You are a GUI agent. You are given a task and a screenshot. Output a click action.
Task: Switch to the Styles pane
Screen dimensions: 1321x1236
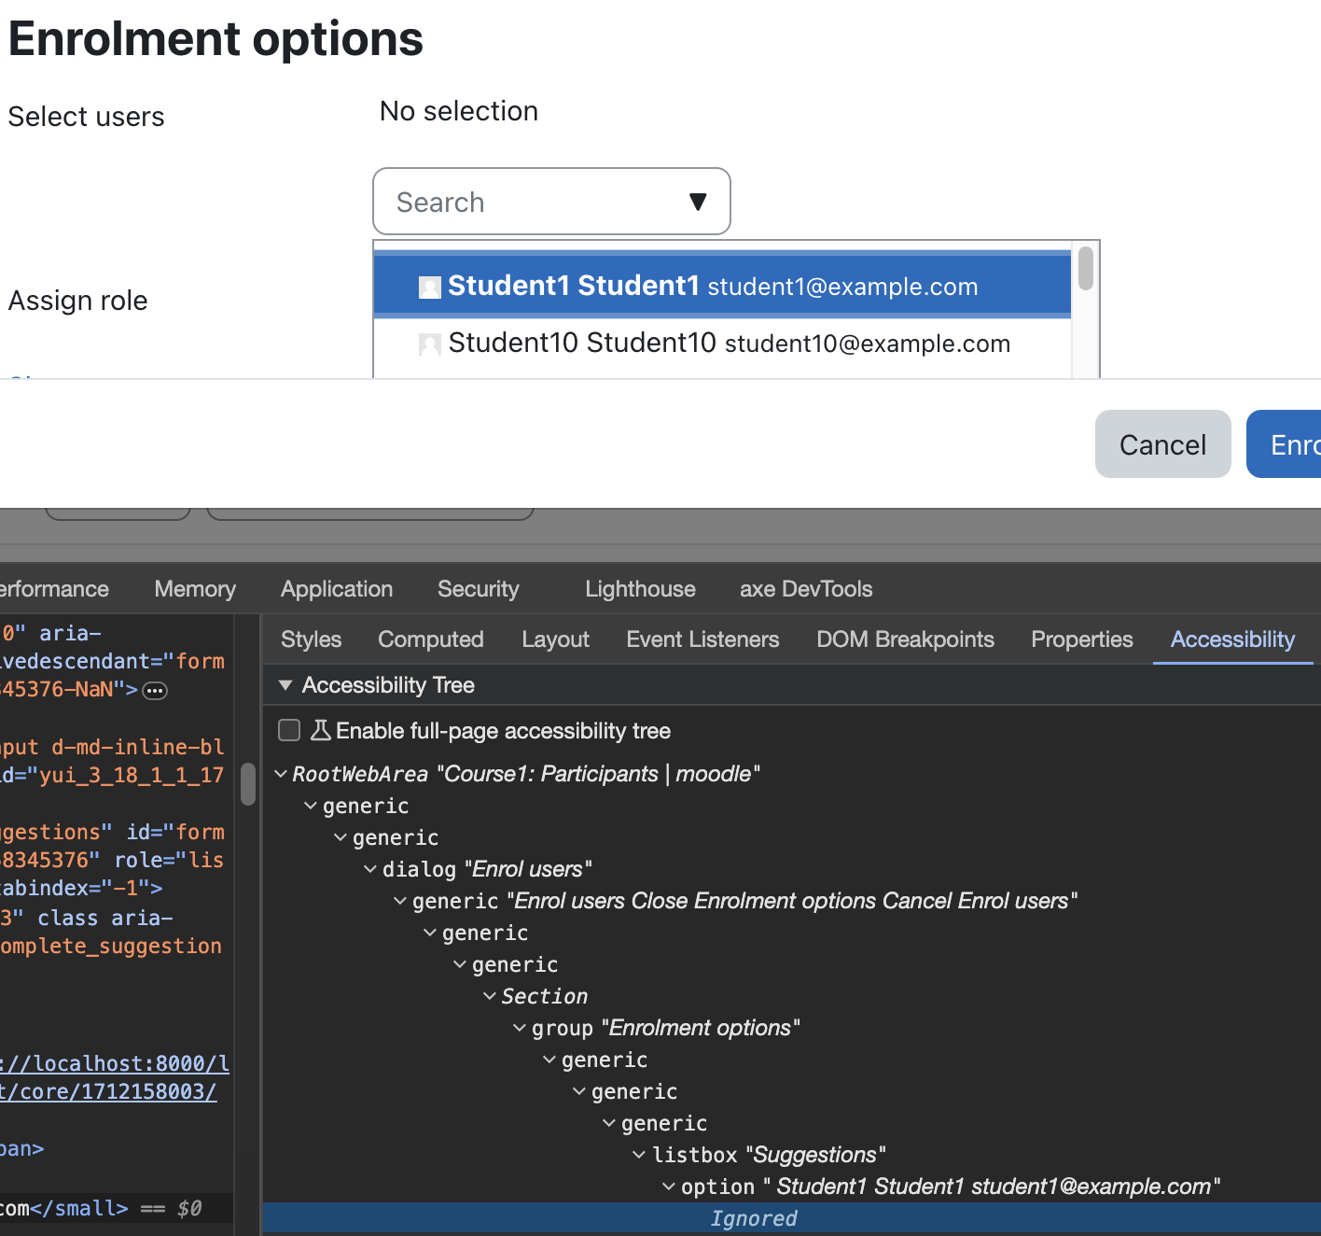(x=311, y=639)
